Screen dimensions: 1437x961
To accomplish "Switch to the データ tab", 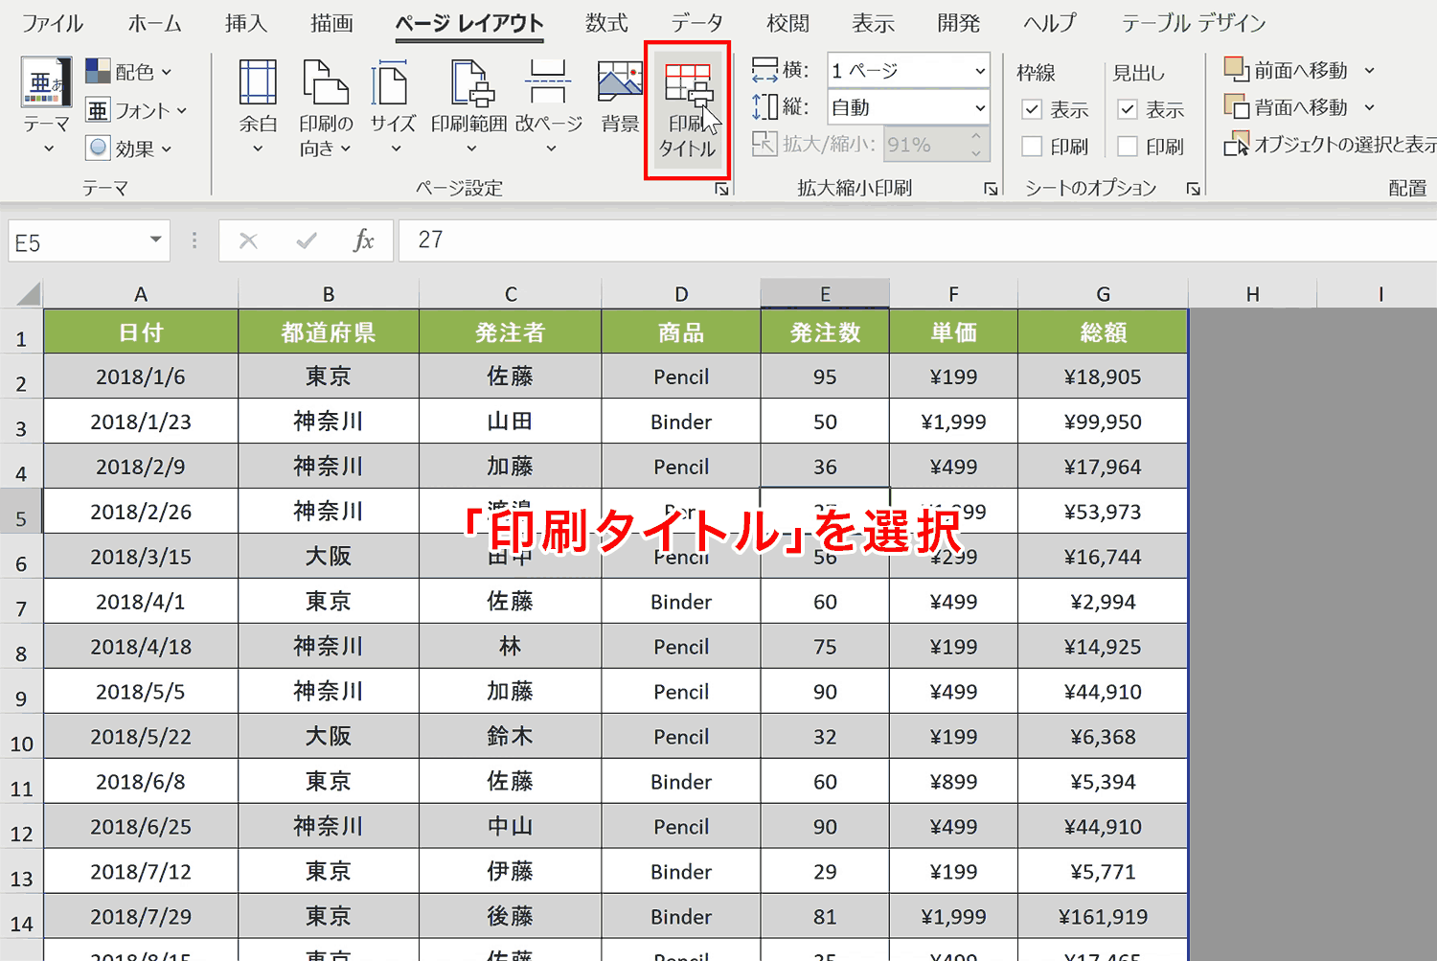I will click(696, 23).
